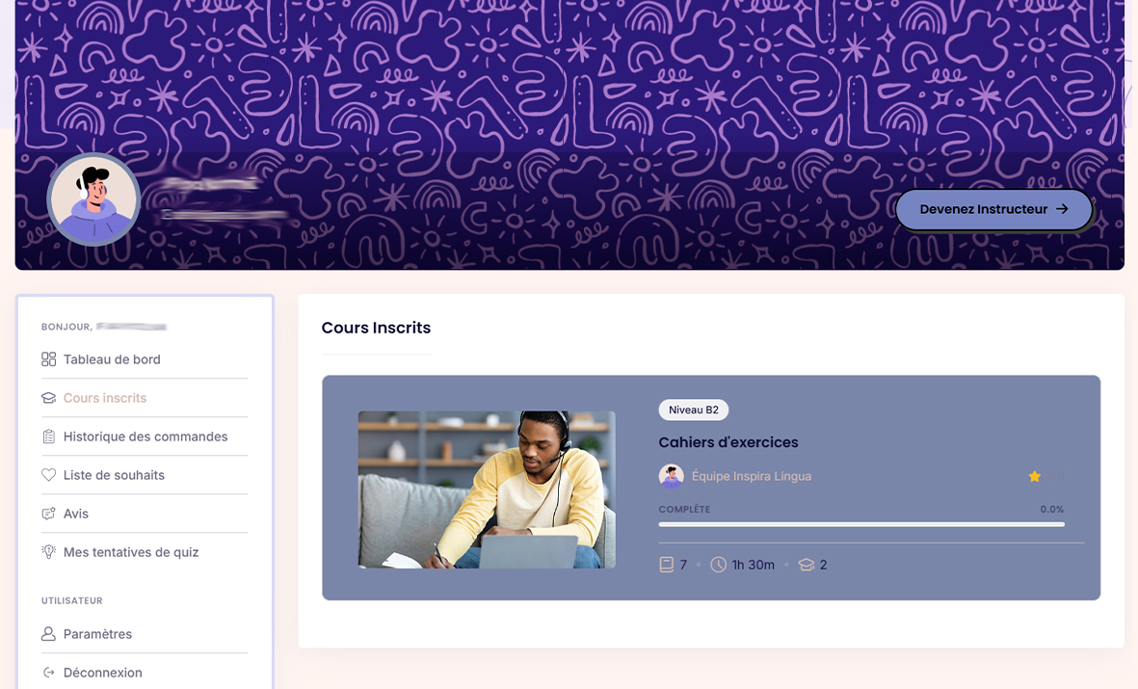Select the clipboard icon for Historique des commandes
This screenshot has width=1138, height=689.
pos(48,437)
